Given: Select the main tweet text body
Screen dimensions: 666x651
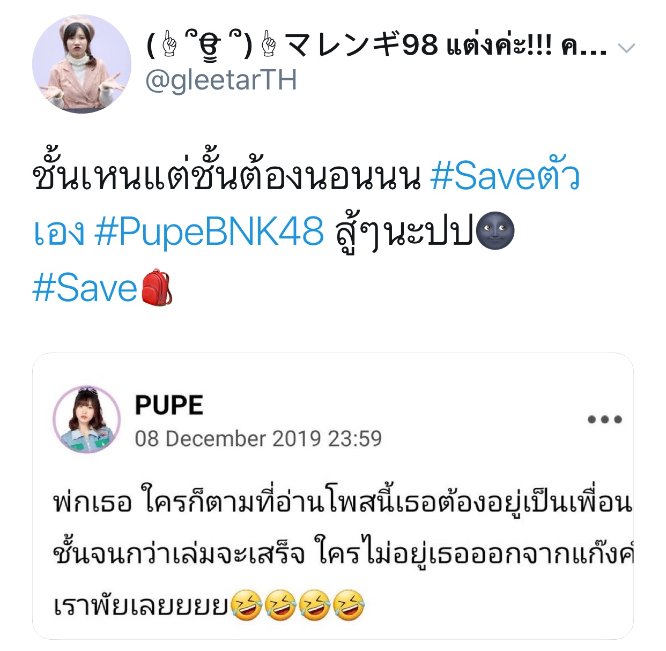Looking at the screenshot, I should tap(306, 233).
